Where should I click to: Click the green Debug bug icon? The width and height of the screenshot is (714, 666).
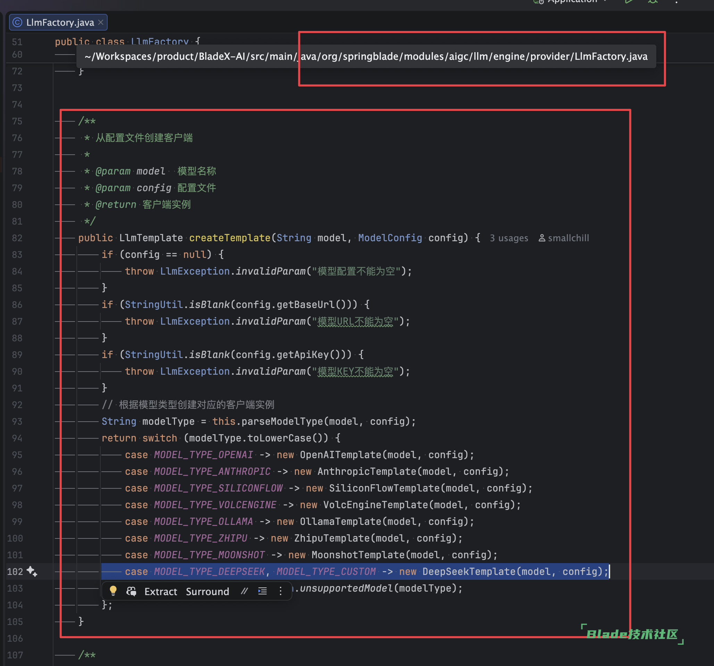pos(653,1)
